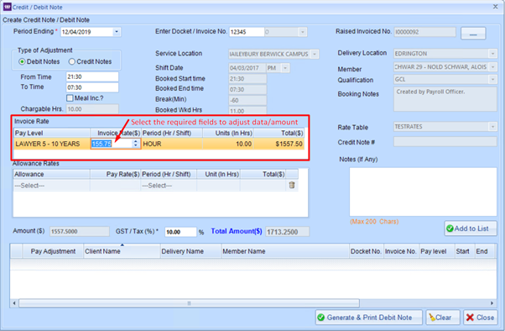Open the Qualification GCL dropdown
This screenshot has width=505, height=331.
pyautogui.click(x=492, y=79)
